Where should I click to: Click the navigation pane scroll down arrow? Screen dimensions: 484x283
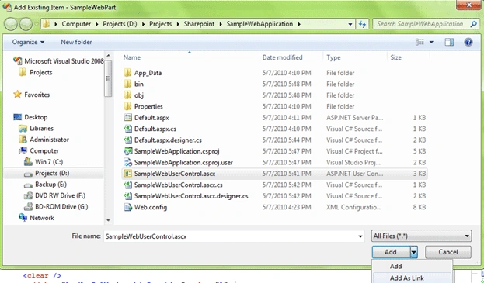coord(108,220)
